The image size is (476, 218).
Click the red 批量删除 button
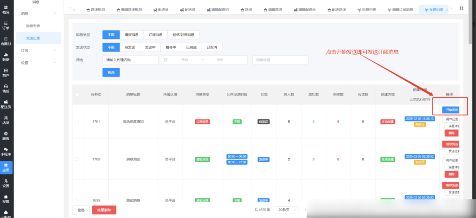(x=104, y=210)
